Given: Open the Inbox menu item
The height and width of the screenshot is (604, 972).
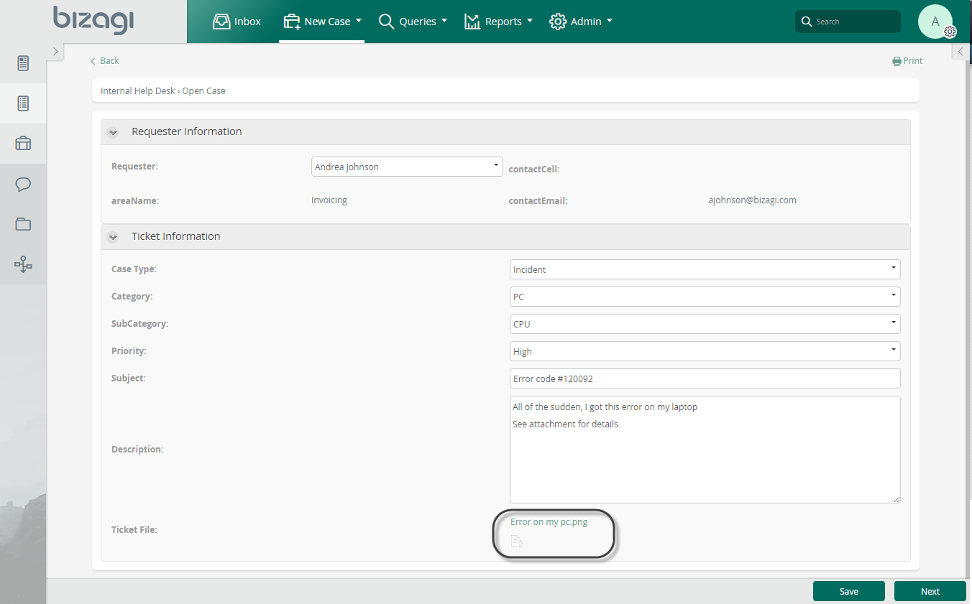Looking at the screenshot, I should tap(237, 22).
